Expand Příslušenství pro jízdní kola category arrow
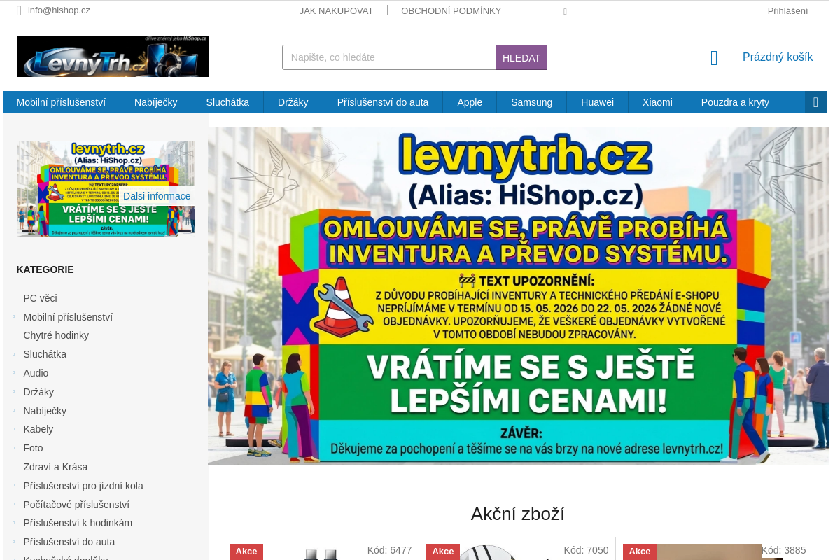Viewport: 840px width, 560px height. click(x=13, y=486)
